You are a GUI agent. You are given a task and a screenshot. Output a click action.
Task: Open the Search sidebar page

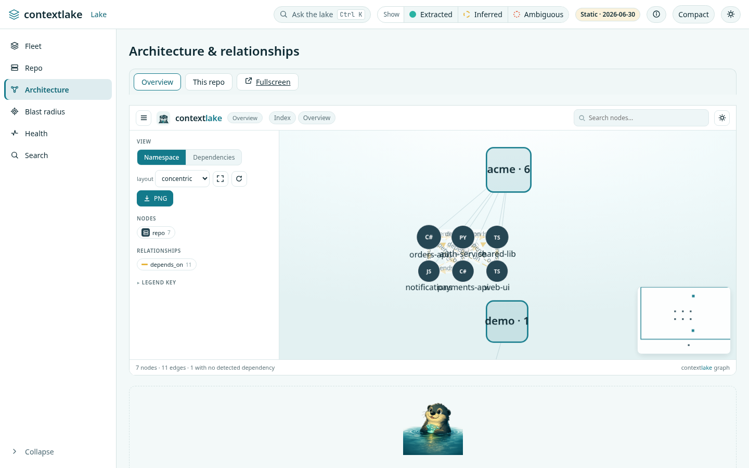coord(58,155)
